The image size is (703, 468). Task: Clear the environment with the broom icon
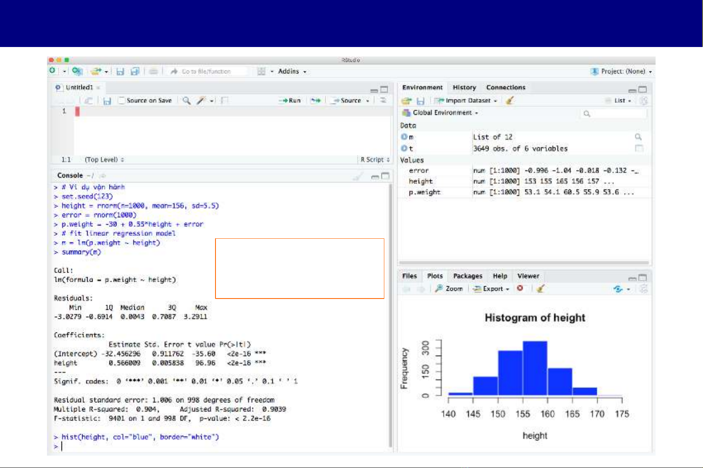coord(510,101)
